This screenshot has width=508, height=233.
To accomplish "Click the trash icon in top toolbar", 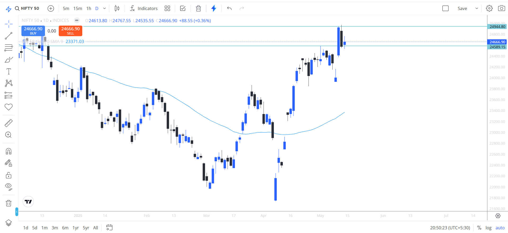I will coord(198,8).
